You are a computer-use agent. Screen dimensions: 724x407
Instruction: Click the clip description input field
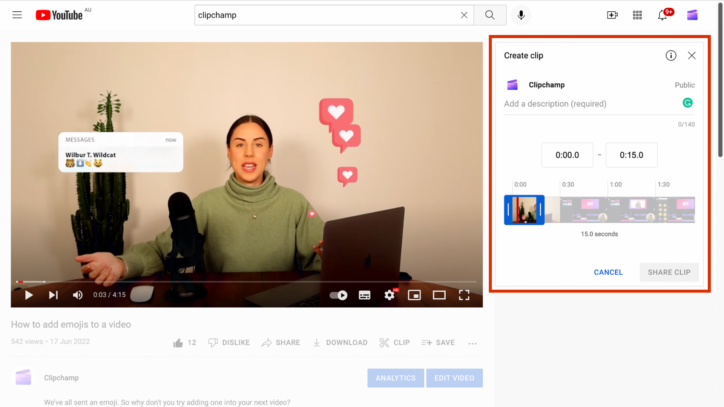(x=592, y=104)
